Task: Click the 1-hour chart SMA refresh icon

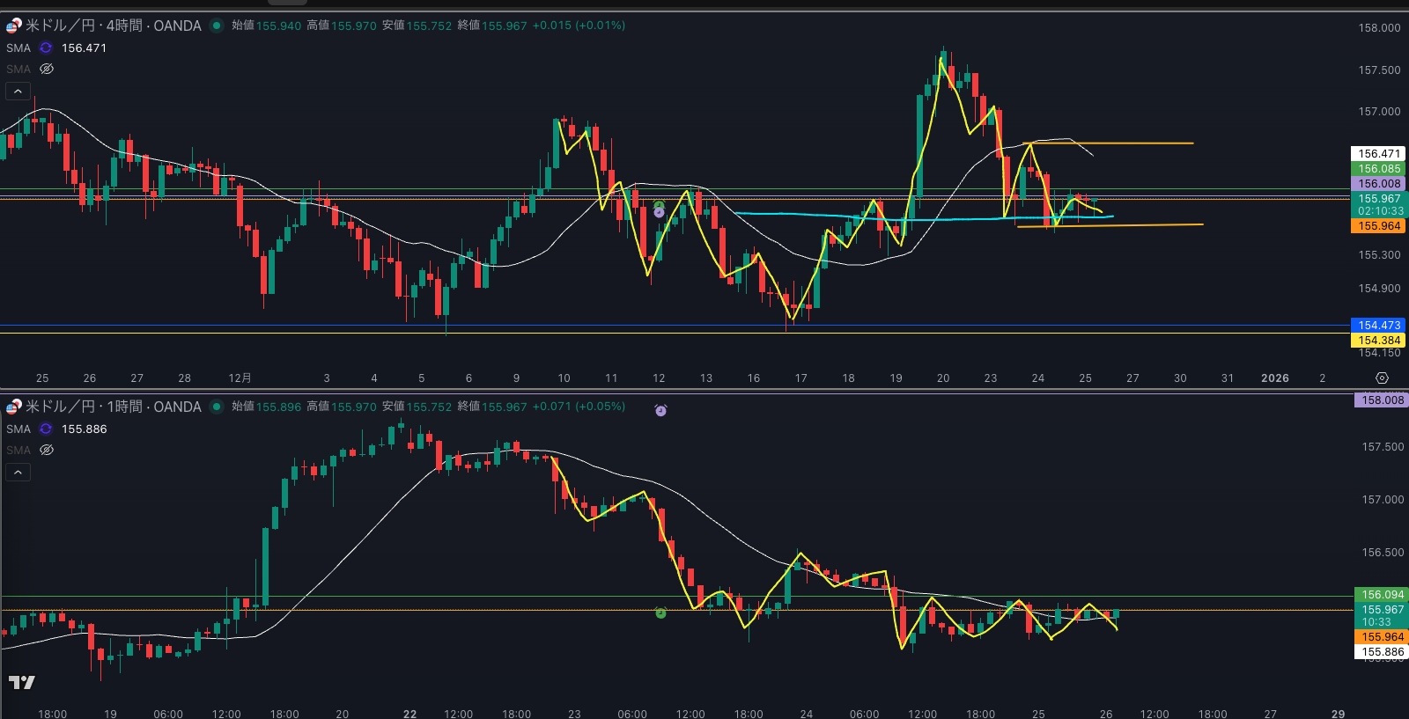Action: click(46, 429)
